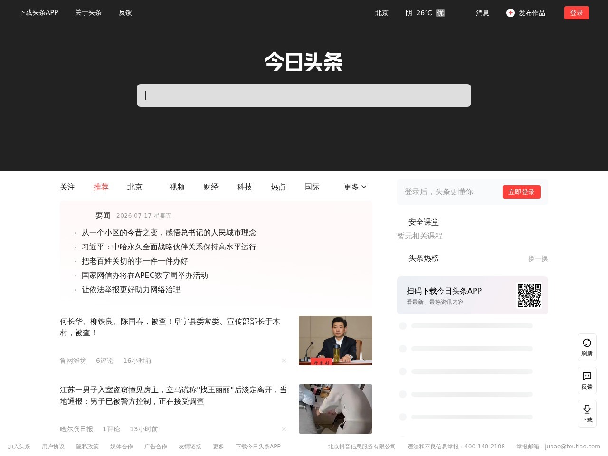
Task: Expand the 更多 category dropdown
Action: point(355,187)
